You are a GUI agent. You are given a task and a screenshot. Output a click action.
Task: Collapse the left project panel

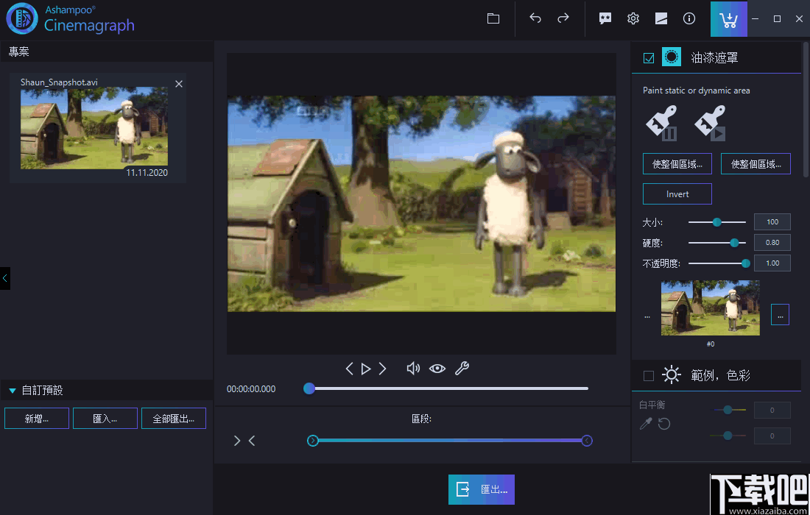click(5, 278)
